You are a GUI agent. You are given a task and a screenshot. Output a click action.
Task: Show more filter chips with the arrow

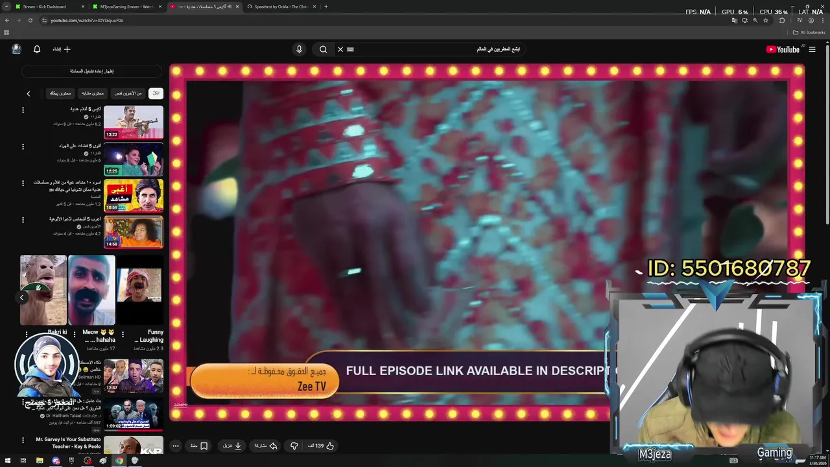[x=29, y=93]
